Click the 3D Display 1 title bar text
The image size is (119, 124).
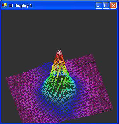pos(20,5)
